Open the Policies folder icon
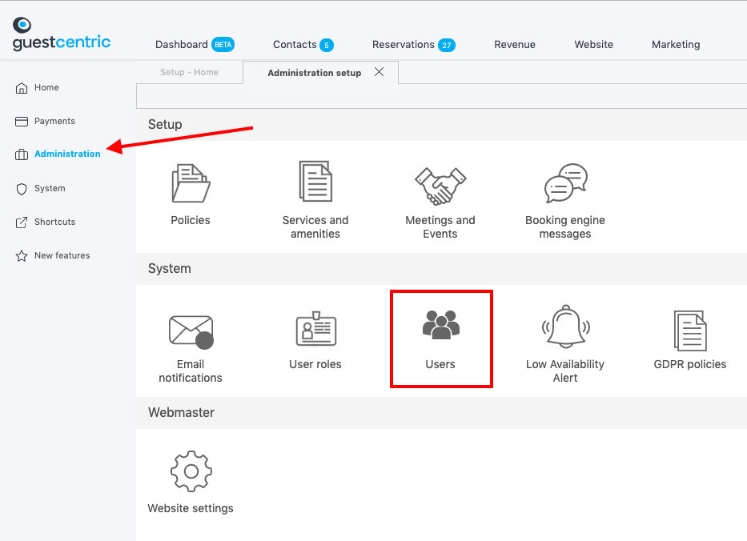The width and height of the screenshot is (747, 541). tap(191, 183)
